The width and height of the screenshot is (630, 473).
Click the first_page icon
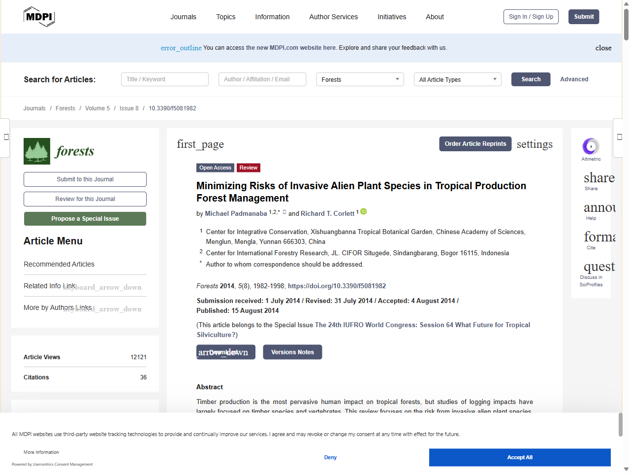tap(200, 144)
